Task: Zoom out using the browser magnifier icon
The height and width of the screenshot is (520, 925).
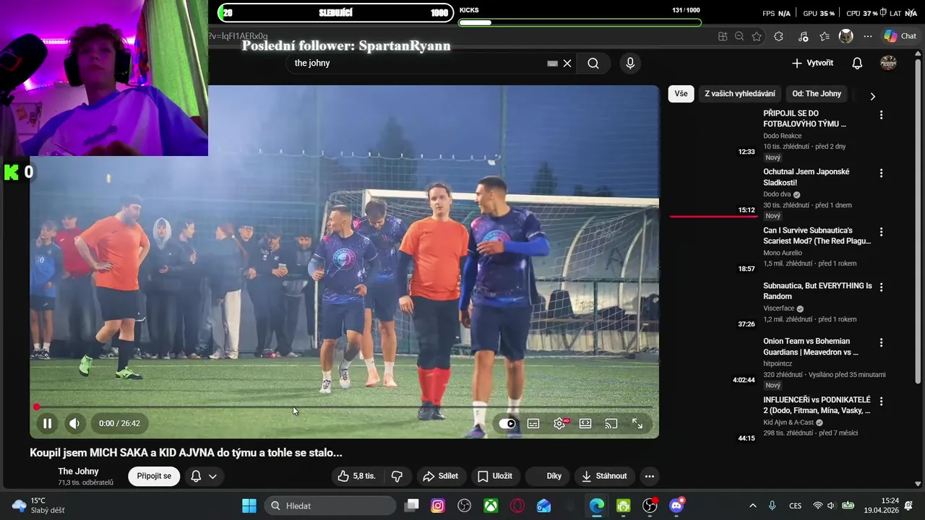Action: click(739, 36)
